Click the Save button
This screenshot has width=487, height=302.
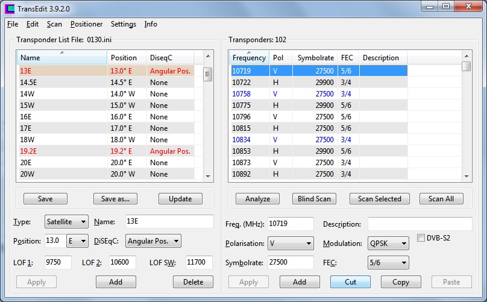point(45,199)
